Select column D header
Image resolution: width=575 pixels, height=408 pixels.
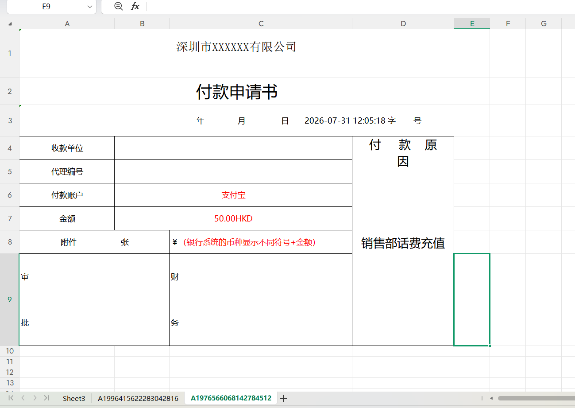point(403,23)
